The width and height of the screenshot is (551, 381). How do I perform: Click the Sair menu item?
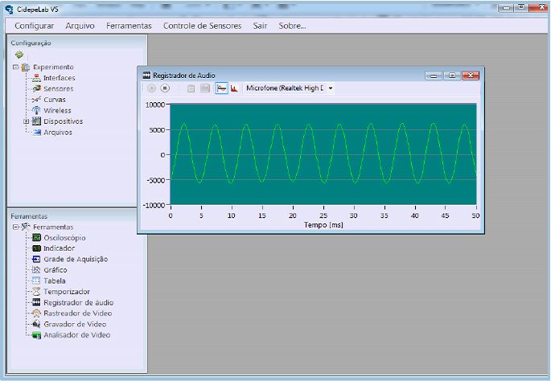260,26
